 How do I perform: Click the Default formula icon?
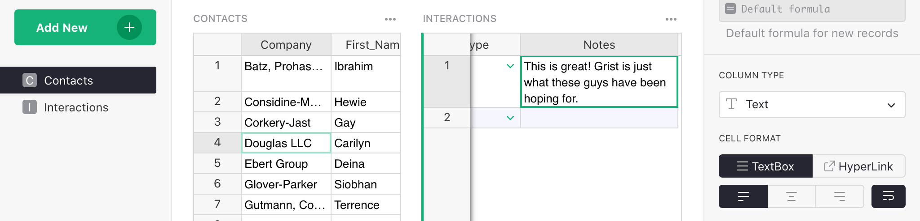[x=731, y=9]
